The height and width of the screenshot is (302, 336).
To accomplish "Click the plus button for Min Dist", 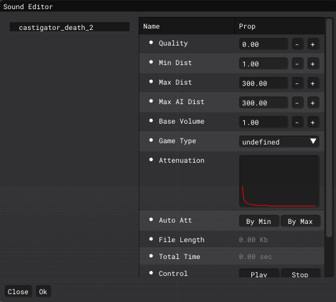I will tap(313, 64).
